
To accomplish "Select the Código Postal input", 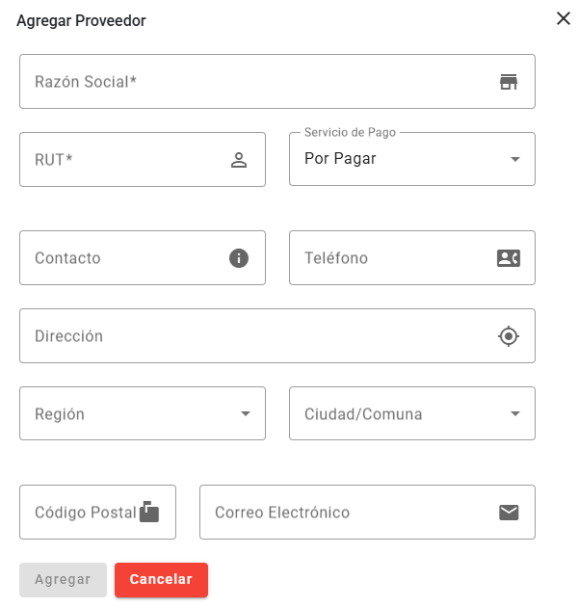I will [82, 513].
